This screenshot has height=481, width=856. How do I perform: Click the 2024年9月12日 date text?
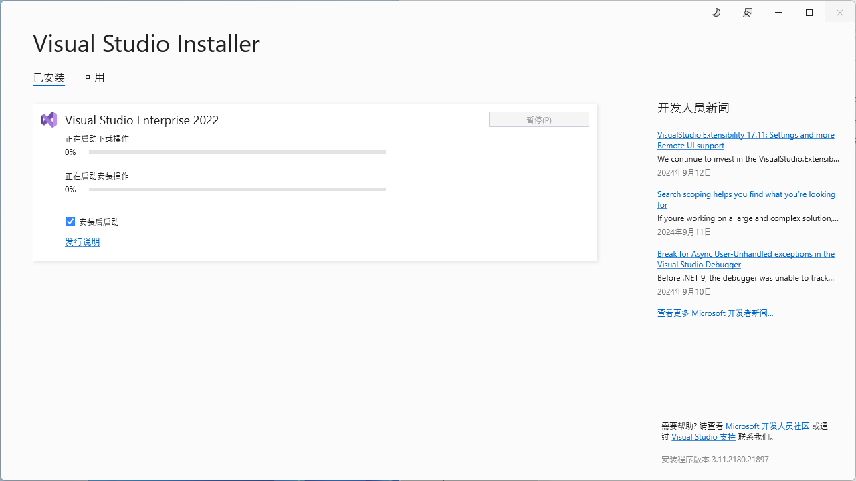[684, 172]
